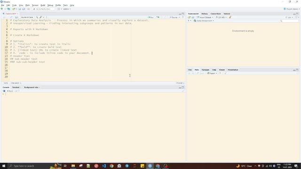Click the Sticky Notes icon on the taskbar

click(x=142, y=166)
